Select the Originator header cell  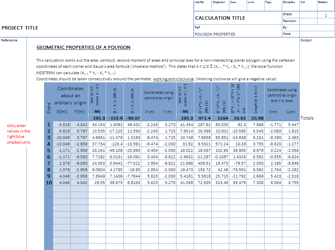click(x=220, y=5)
